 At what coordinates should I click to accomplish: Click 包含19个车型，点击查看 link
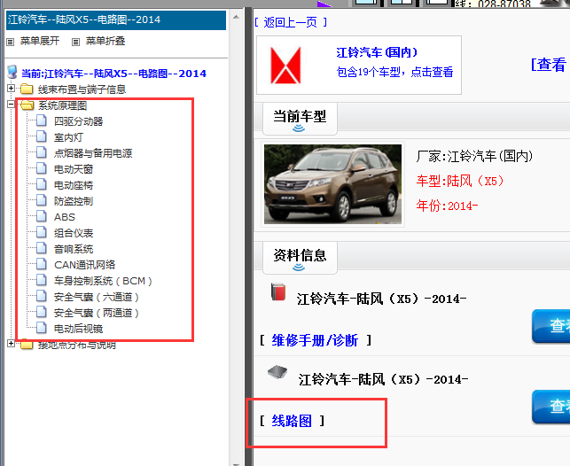pos(394,72)
